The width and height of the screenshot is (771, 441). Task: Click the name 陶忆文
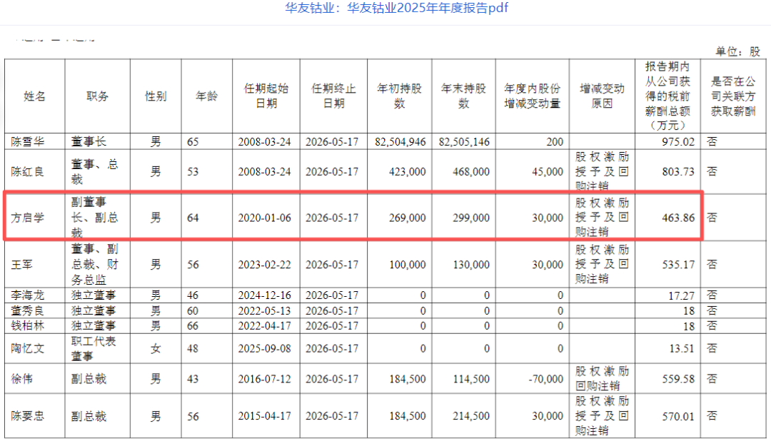point(28,348)
